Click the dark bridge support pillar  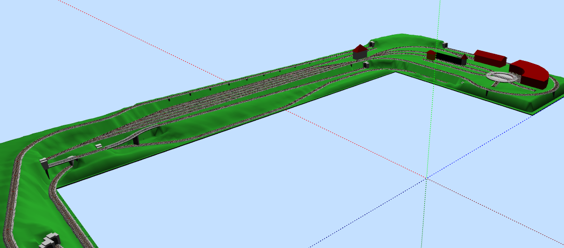(x=136, y=140)
